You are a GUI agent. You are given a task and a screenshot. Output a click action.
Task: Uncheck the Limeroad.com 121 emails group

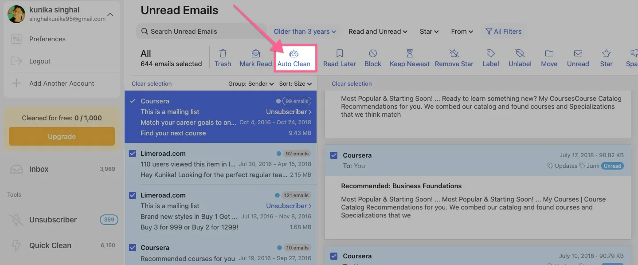[x=133, y=195]
